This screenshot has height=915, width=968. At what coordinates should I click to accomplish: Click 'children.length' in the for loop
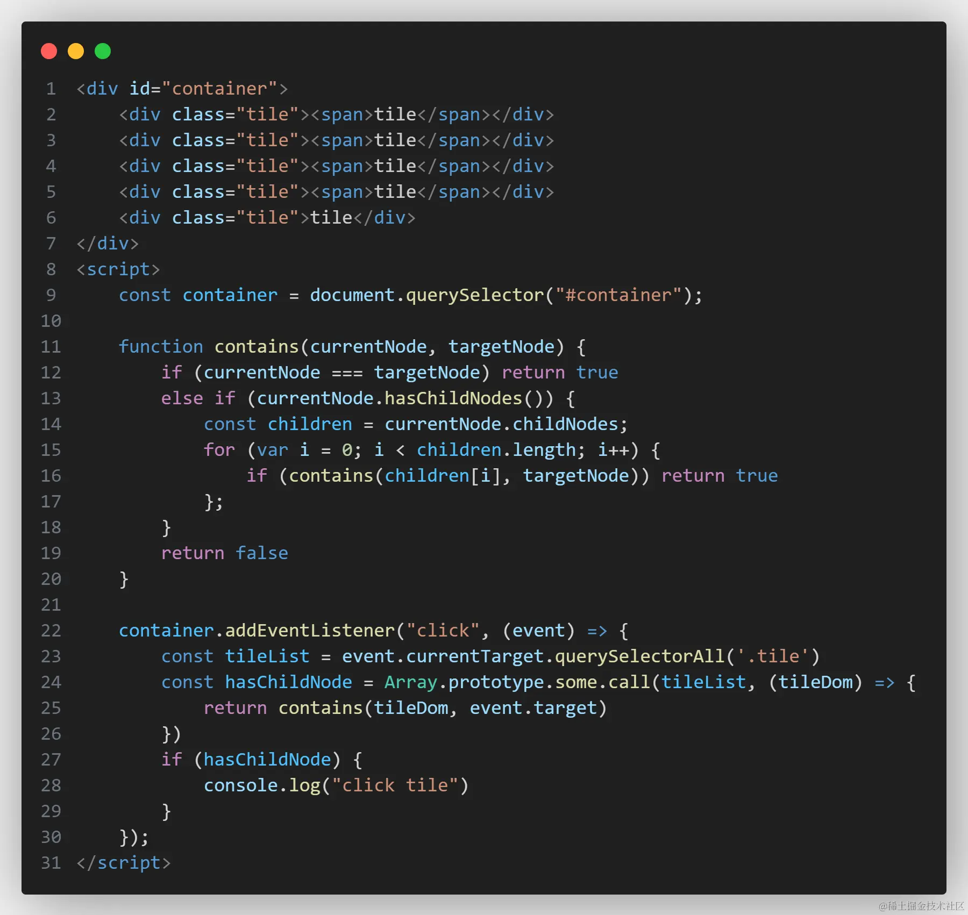pos(496,450)
